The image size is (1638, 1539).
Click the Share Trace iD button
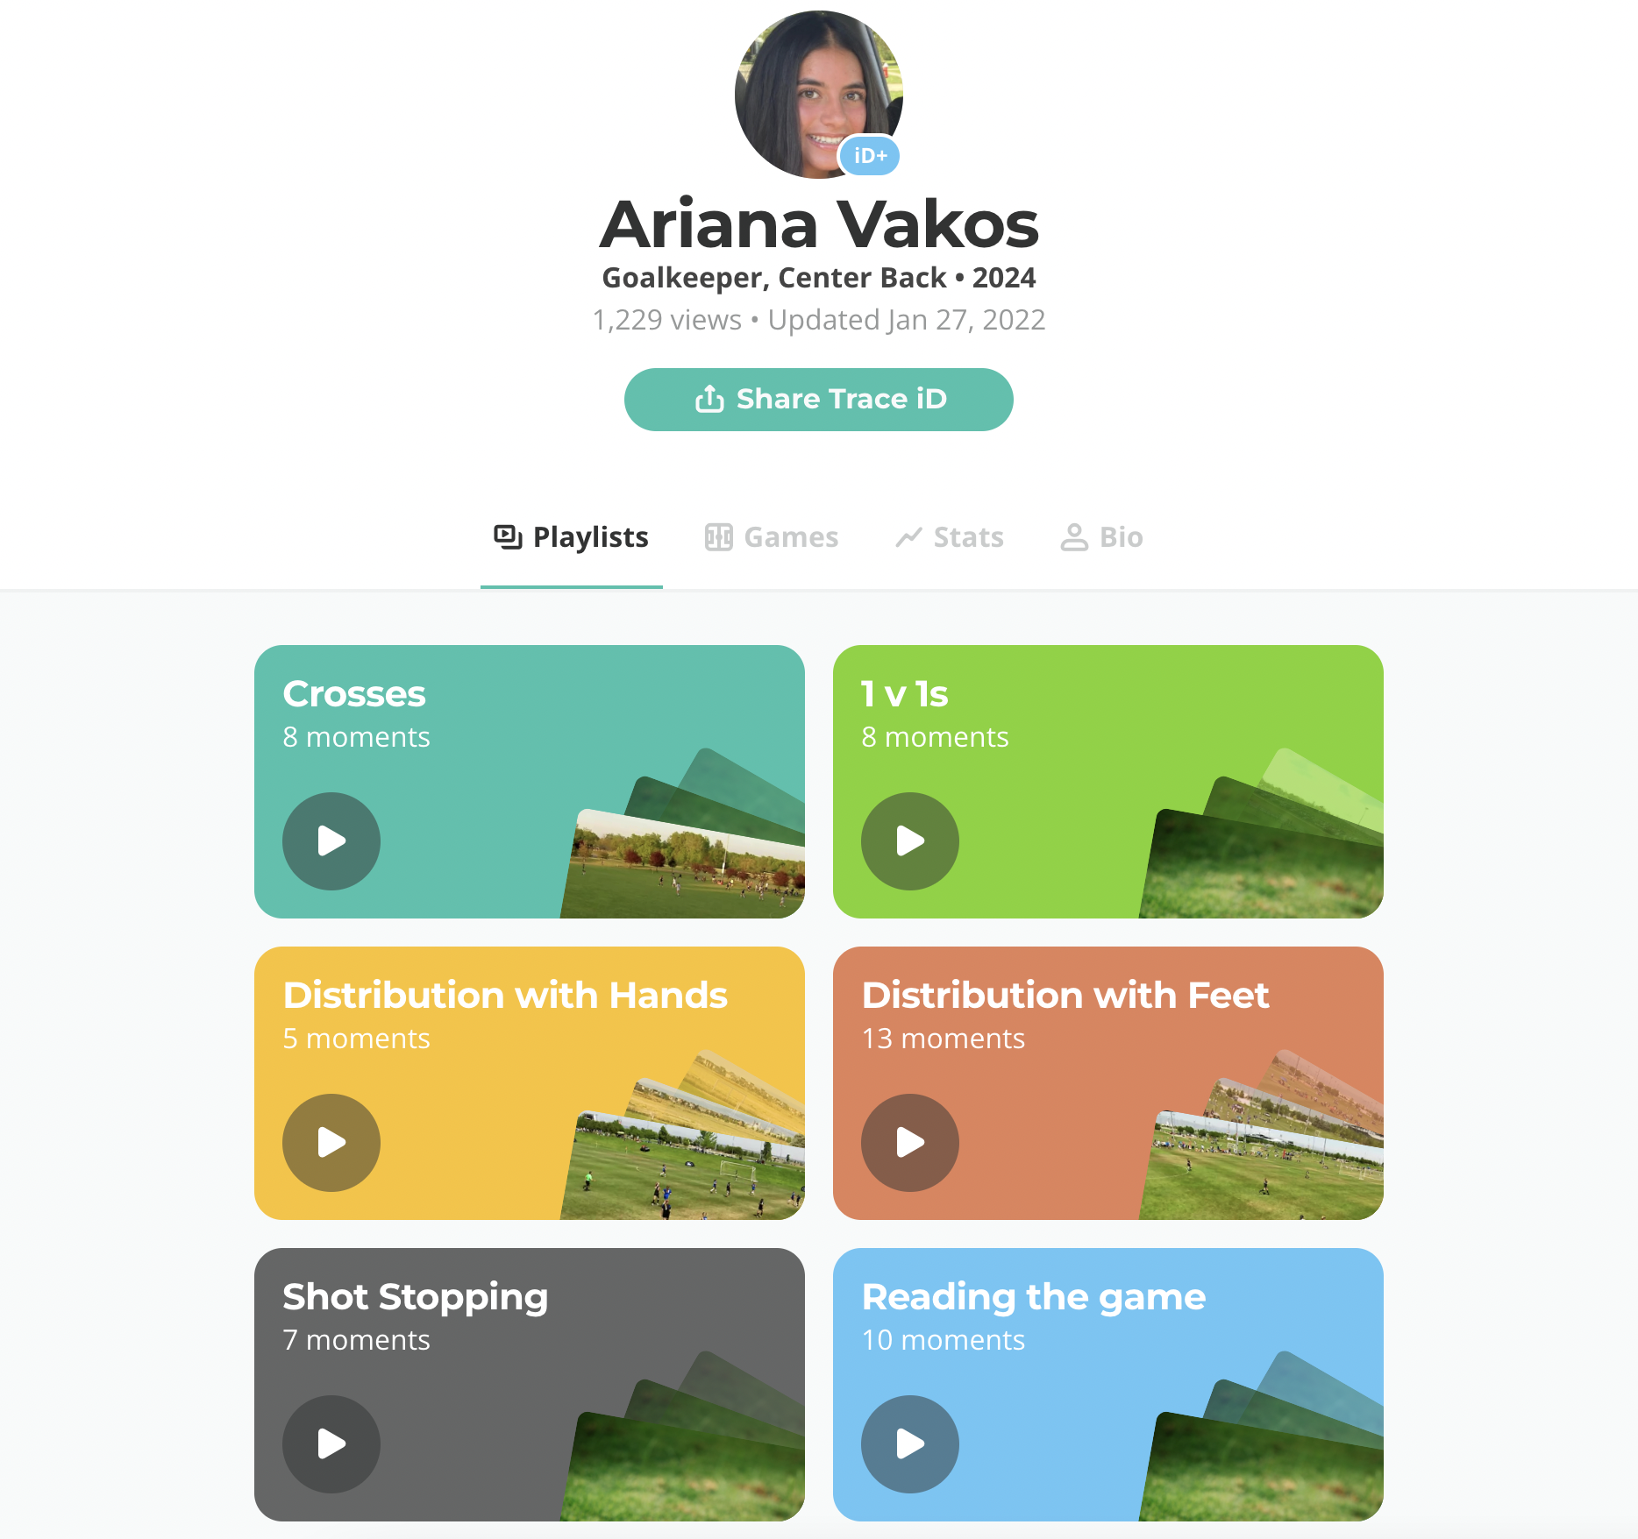coord(819,400)
